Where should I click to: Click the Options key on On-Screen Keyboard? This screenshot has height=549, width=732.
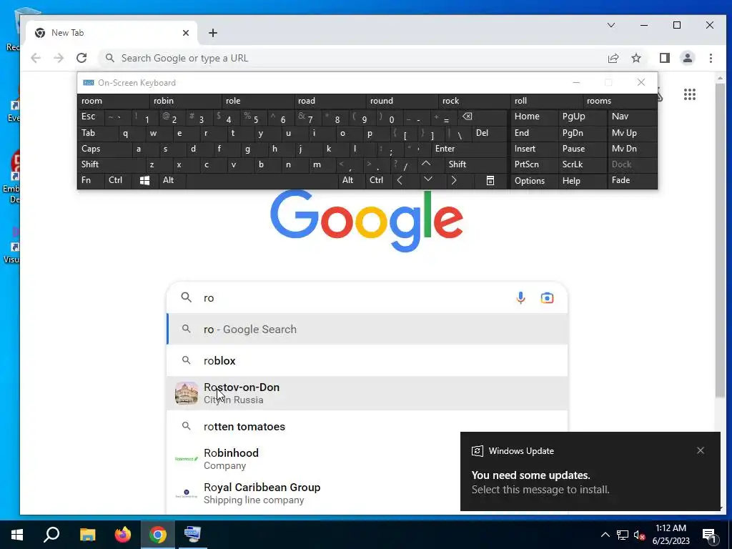(x=534, y=181)
